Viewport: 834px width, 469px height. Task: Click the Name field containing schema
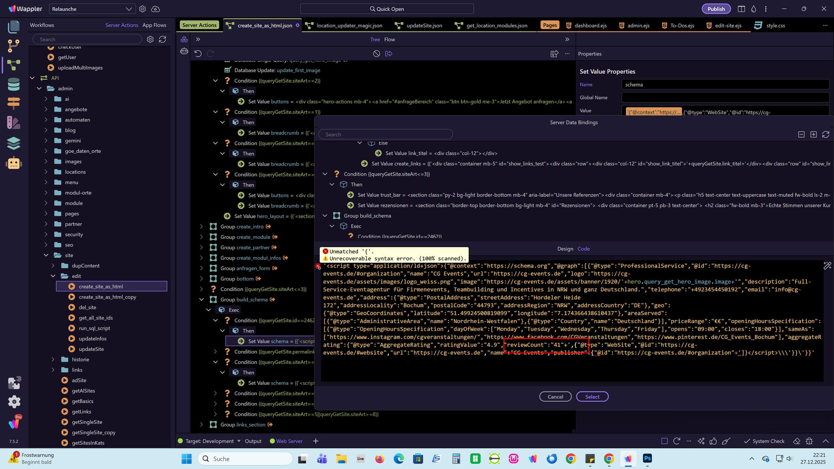click(725, 85)
